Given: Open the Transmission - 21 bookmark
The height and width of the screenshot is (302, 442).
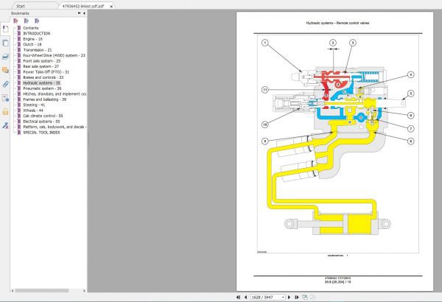Looking at the screenshot, I should coord(38,50).
